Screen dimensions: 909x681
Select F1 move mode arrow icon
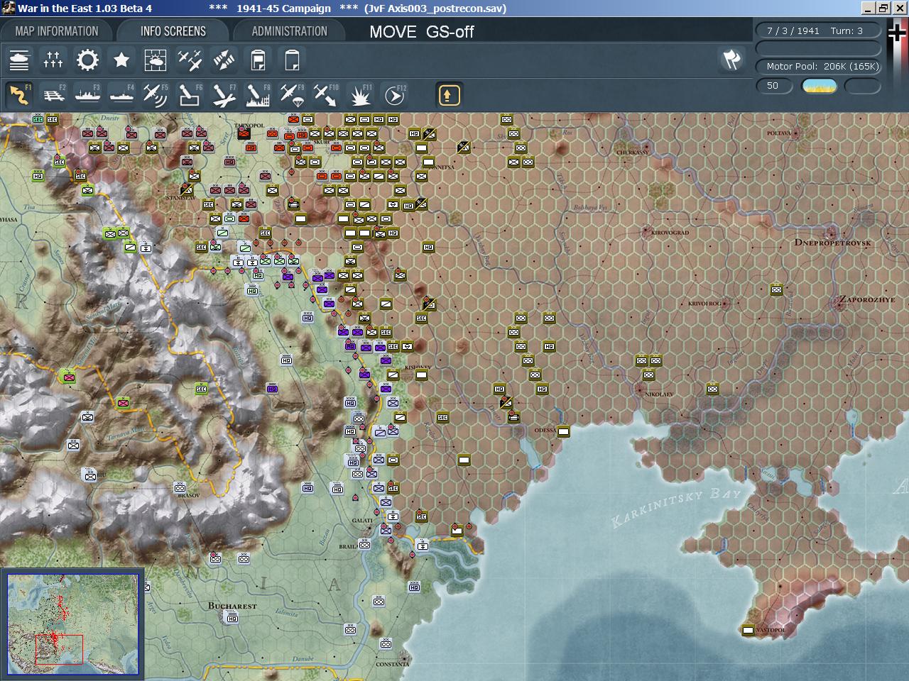[x=19, y=95]
